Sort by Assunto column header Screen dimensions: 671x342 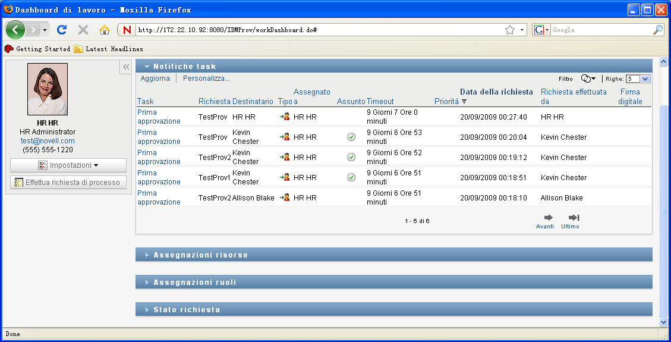[x=351, y=102]
